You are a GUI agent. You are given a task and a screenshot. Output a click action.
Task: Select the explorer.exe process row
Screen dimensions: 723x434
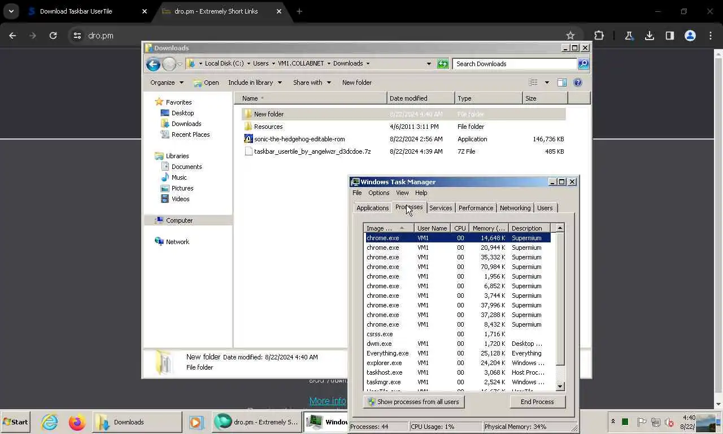point(456,363)
